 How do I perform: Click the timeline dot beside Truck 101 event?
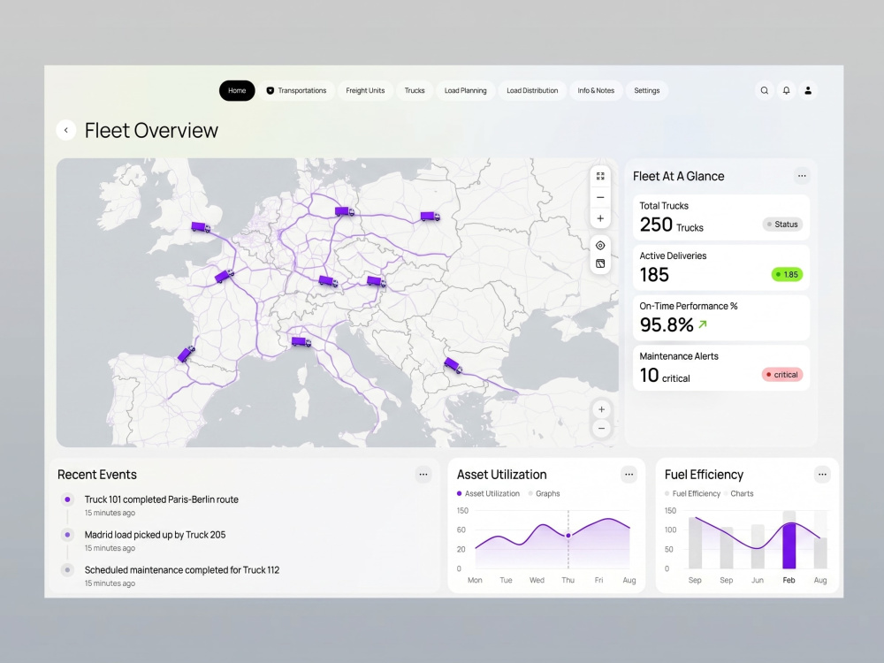coord(68,499)
